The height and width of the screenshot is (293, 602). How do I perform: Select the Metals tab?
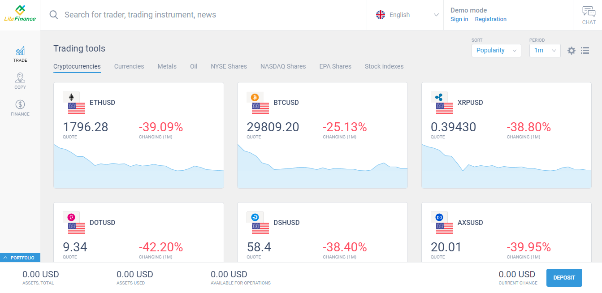tap(167, 66)
